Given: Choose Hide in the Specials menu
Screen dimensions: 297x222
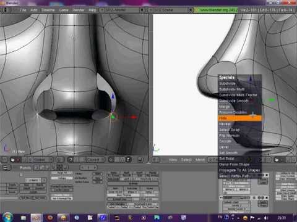Looking at the screenshot, I should click(x=240, y=118).
